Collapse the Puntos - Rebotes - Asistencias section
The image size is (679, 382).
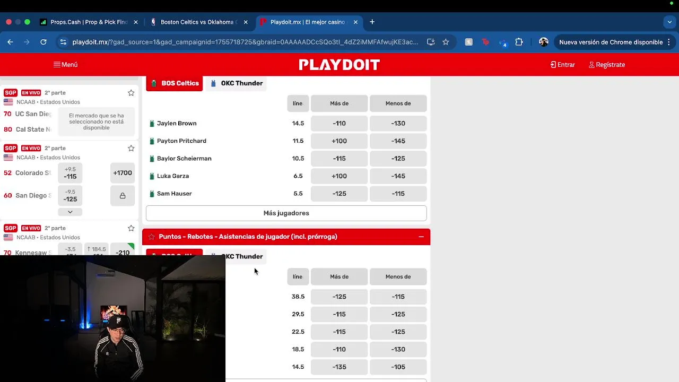(x=421, y=237)
